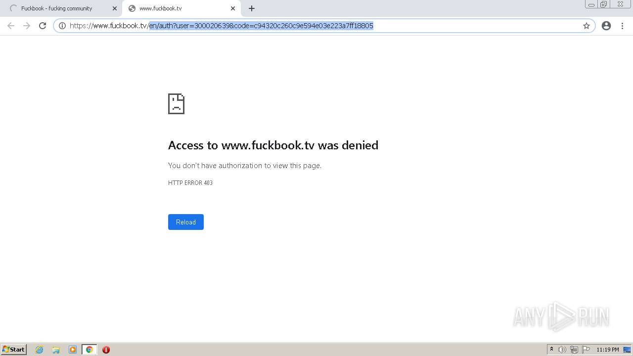
Task: Open Windows Explorer folder taskbar icon
Action: tap(56, 350)
